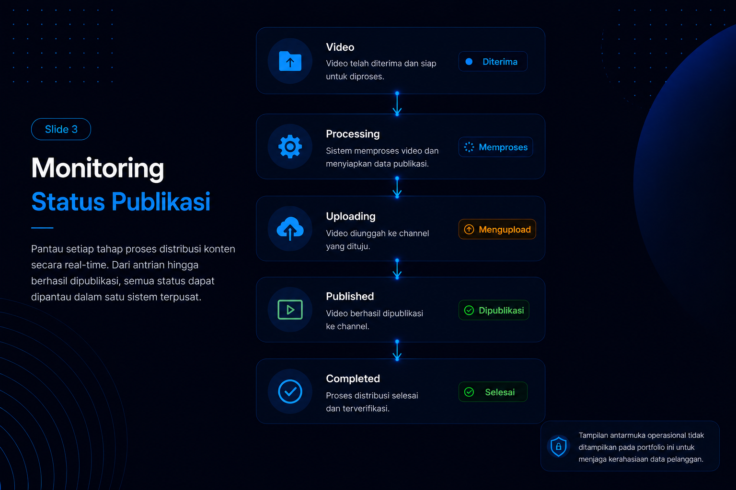Click the play video icon in Published card
The height and width of the screenshot is (490, 736).
[x=290, y=310]
